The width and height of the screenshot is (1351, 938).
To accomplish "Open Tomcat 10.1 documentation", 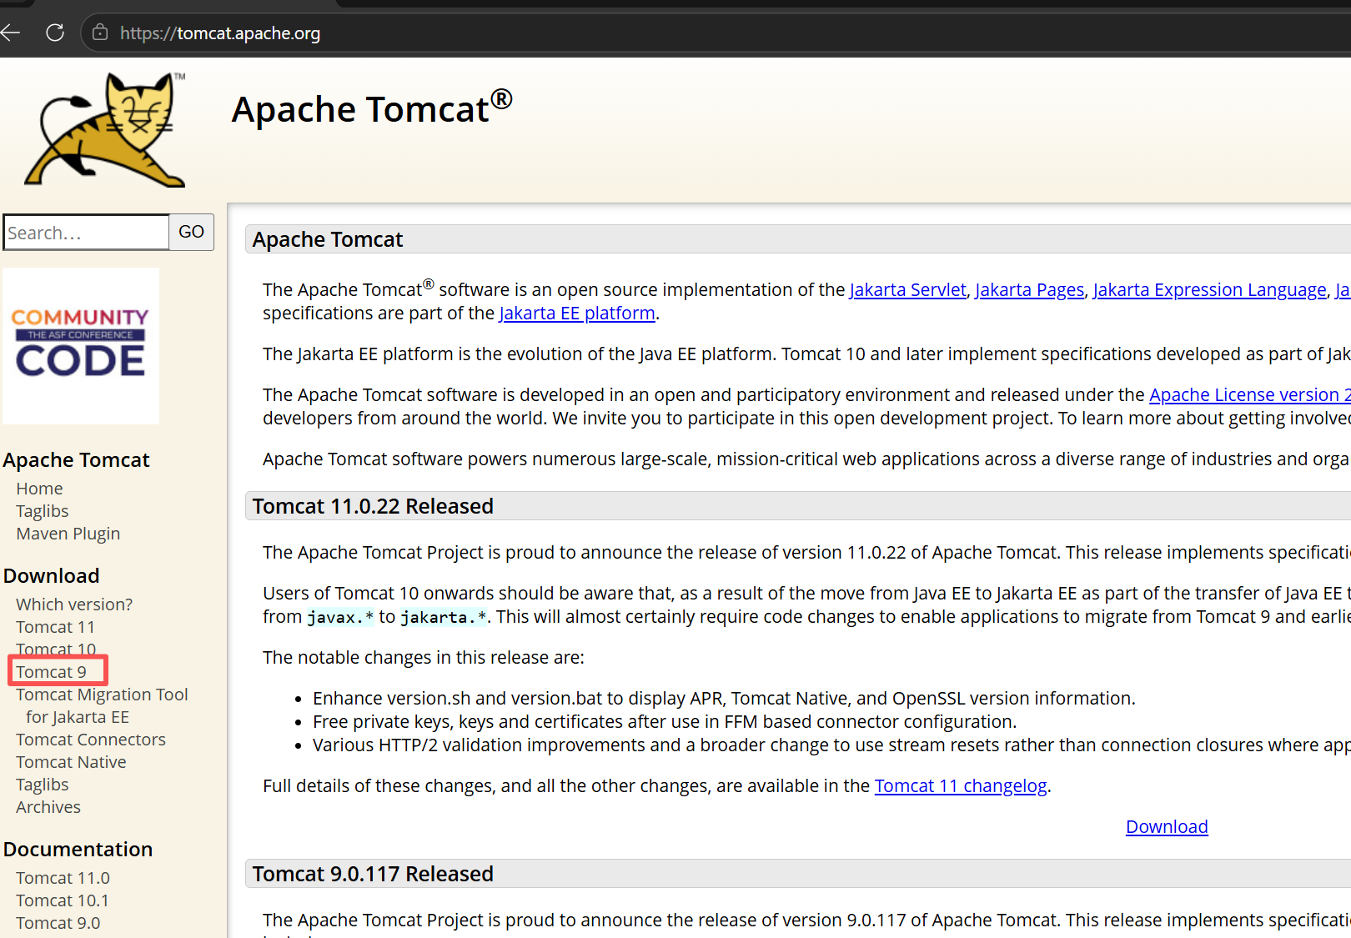I will click(63, 900).
